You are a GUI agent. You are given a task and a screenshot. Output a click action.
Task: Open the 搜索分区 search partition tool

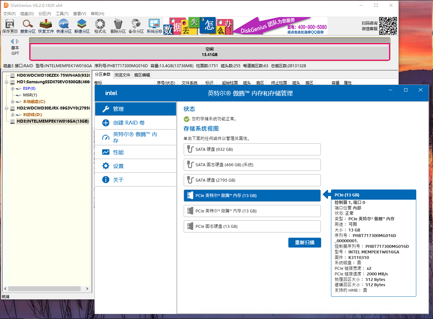28,26
